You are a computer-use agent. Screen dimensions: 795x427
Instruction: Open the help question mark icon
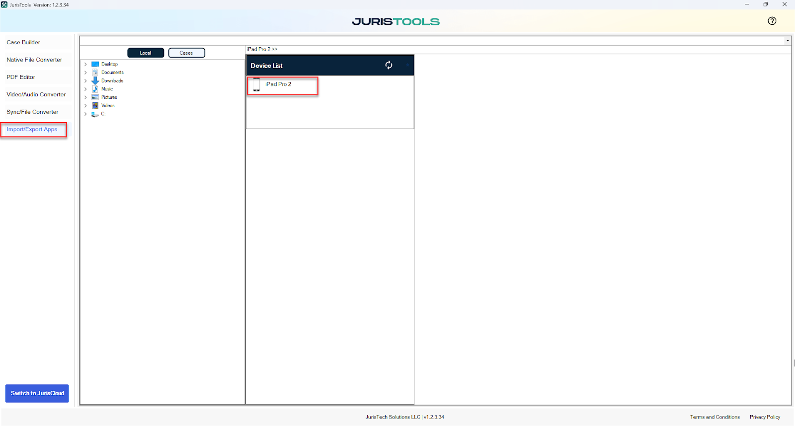tap(772, 21)
